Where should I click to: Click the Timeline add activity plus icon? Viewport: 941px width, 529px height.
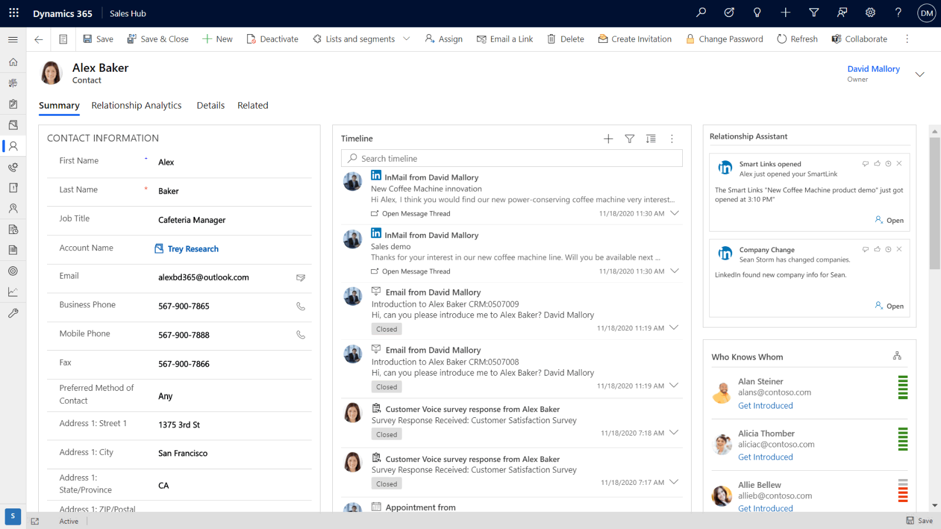click(608, 139)
